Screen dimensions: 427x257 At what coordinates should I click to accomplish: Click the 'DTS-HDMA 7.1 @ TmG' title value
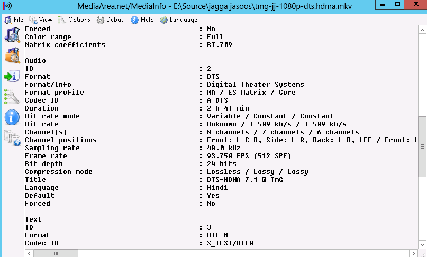pos(244,180)
